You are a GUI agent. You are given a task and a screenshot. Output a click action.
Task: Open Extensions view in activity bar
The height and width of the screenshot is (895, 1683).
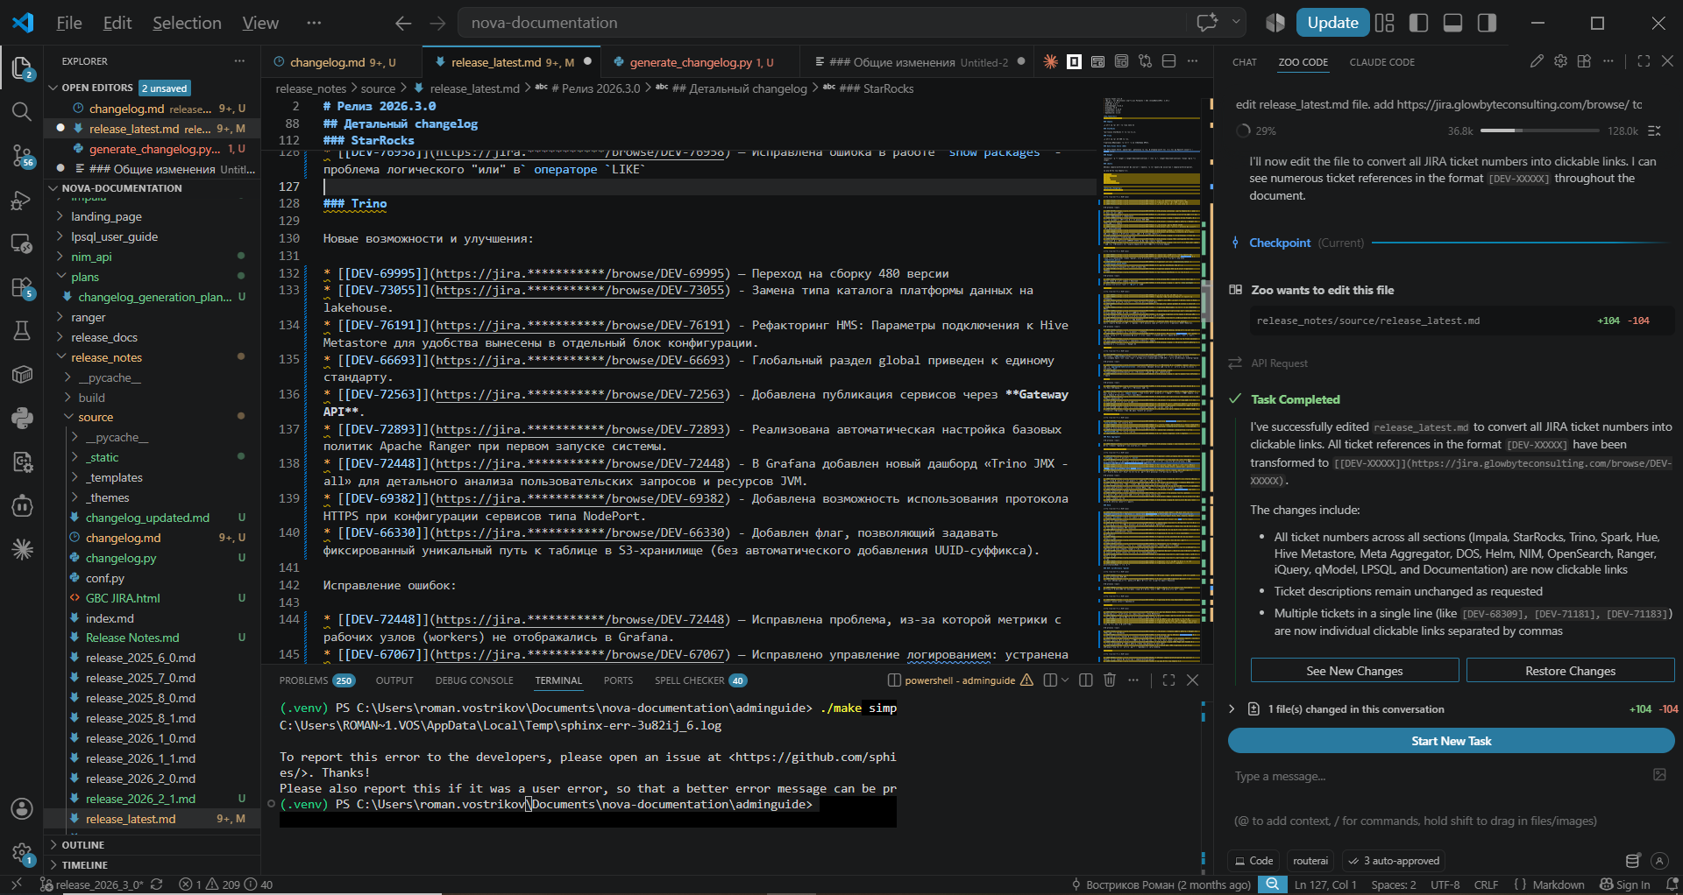tap(22, 287)
